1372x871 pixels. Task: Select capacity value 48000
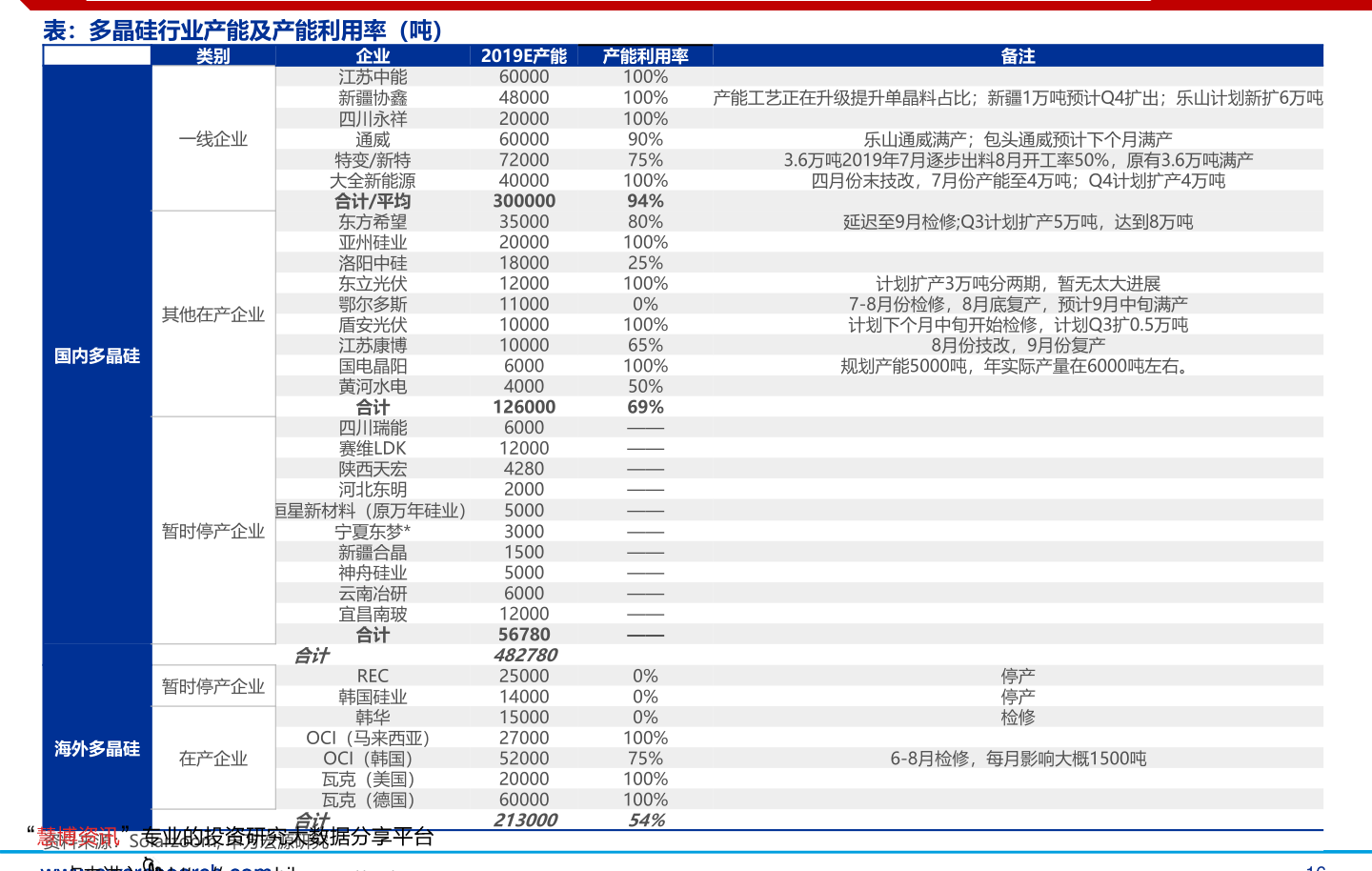(524, 98)
